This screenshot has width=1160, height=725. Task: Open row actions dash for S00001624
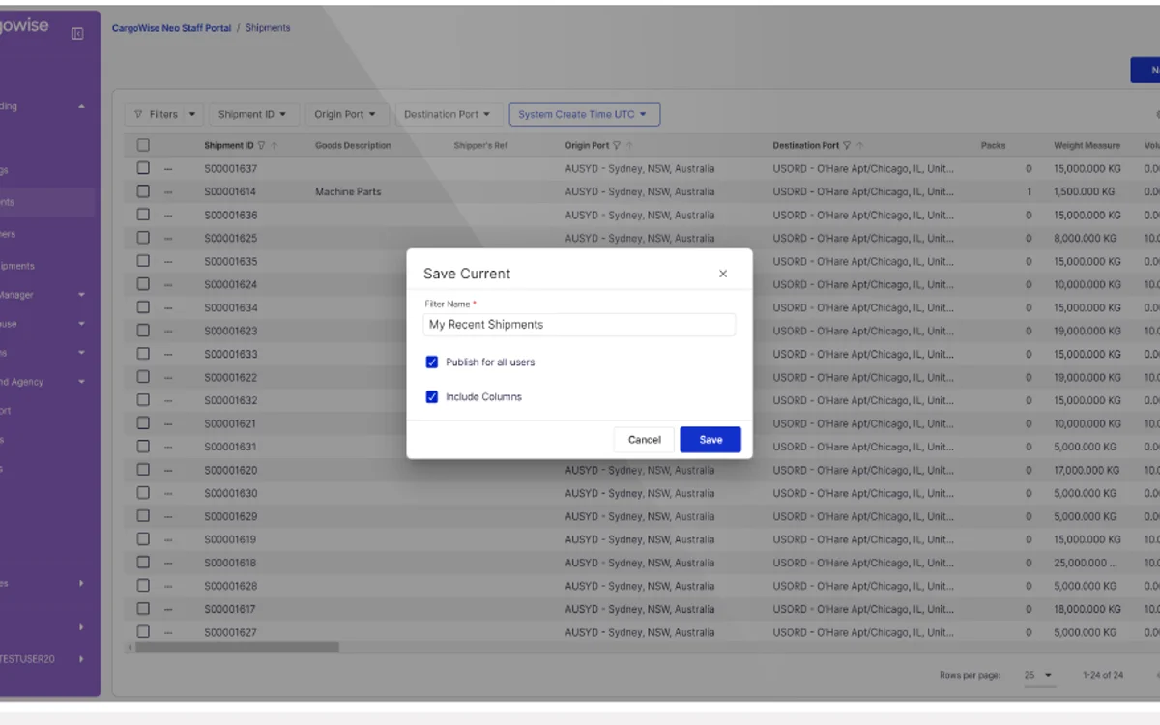pyautogui.click(x=168, y=285)
